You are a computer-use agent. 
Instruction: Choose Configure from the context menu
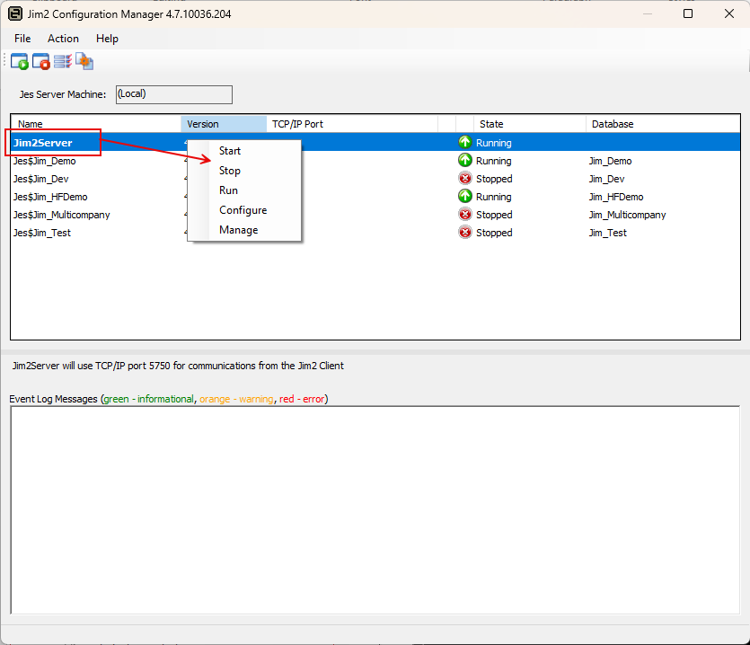244,210
